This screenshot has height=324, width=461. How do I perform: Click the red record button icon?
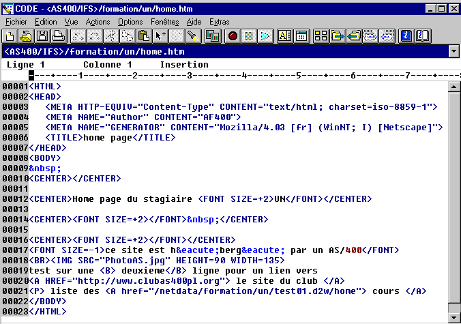233,35
